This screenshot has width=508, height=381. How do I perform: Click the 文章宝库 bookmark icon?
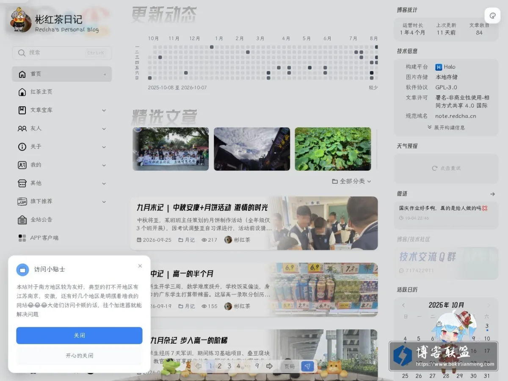(x=22, y=110)
